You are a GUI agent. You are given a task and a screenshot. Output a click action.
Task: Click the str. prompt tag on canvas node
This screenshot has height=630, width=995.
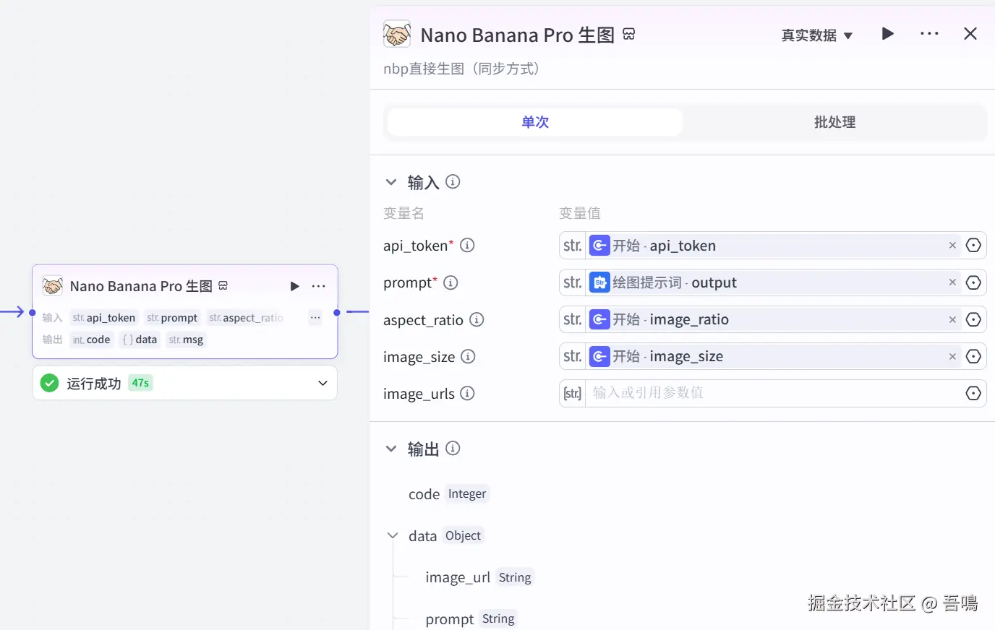point(172,318)
